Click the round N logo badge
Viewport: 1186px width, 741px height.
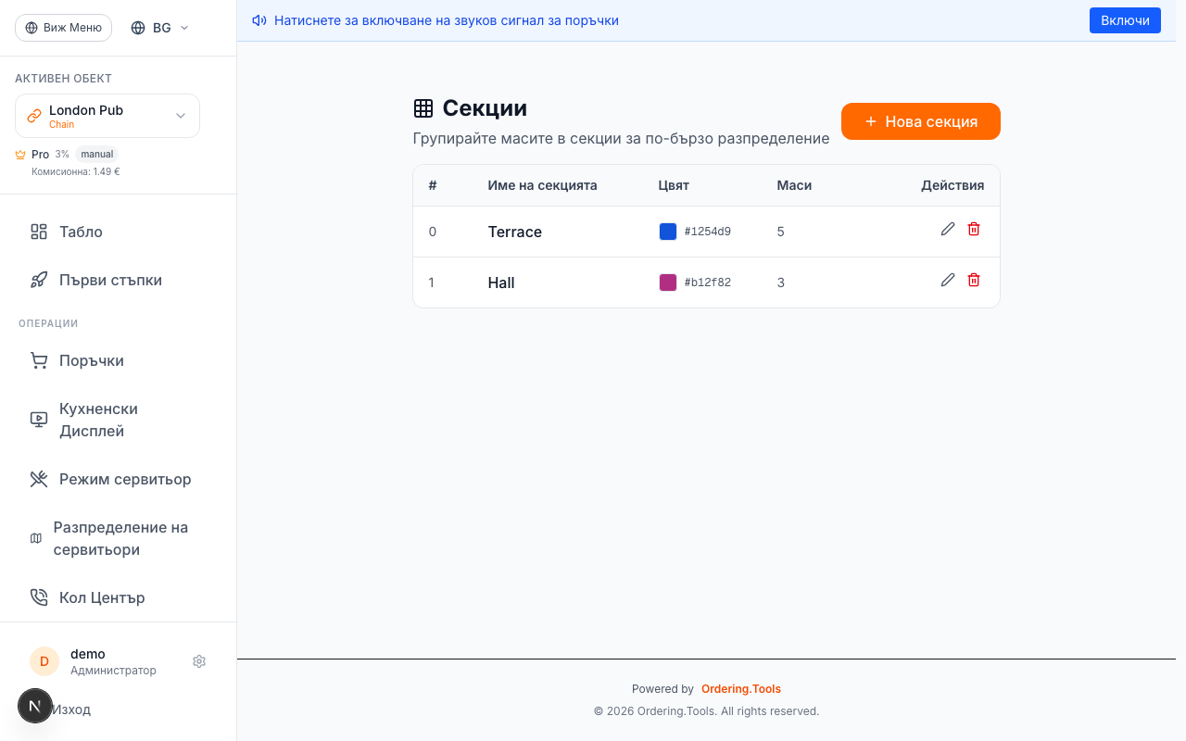(35, 706)
